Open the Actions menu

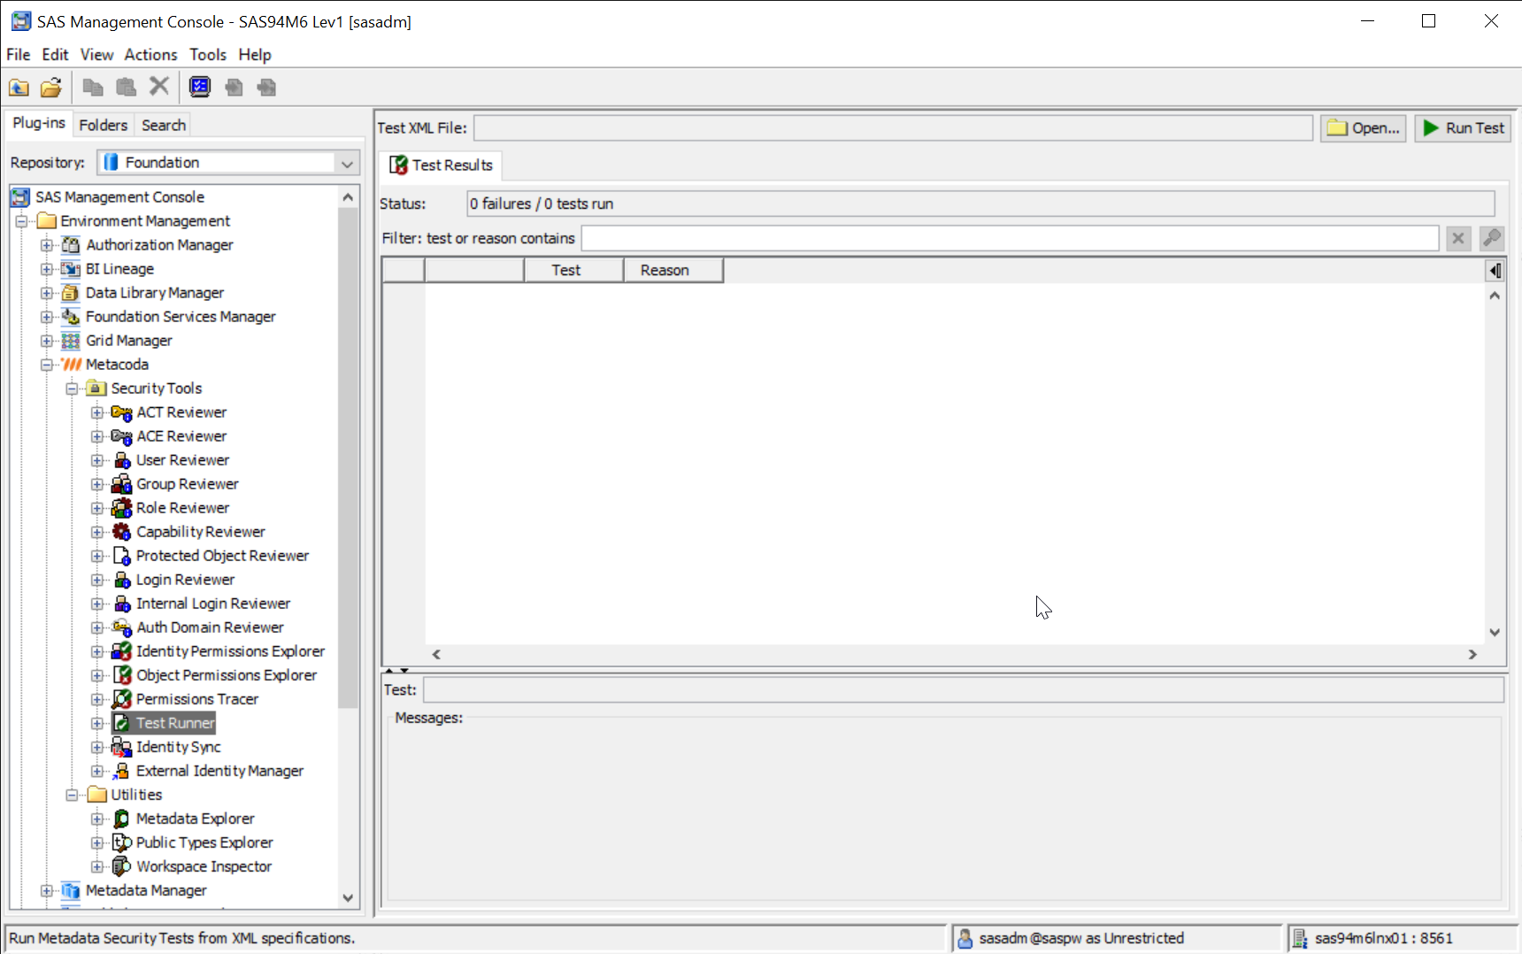click(150, 55)
